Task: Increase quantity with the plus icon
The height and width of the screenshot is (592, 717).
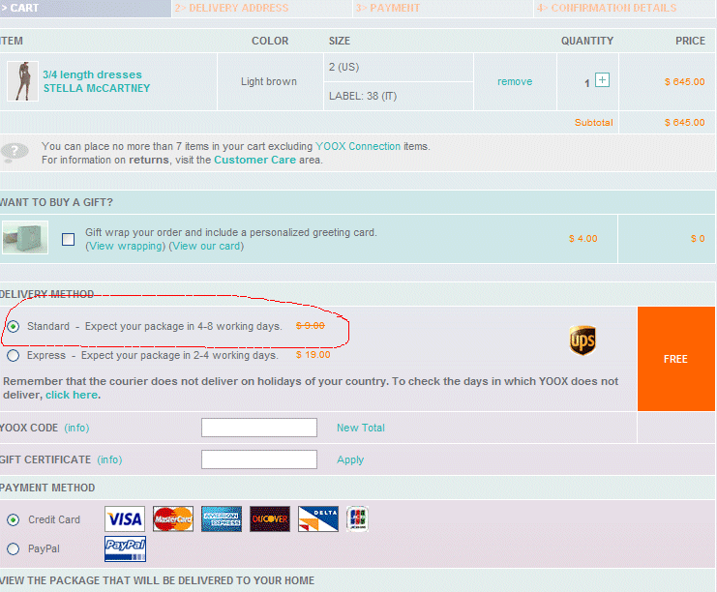Action: click(602, 80)
